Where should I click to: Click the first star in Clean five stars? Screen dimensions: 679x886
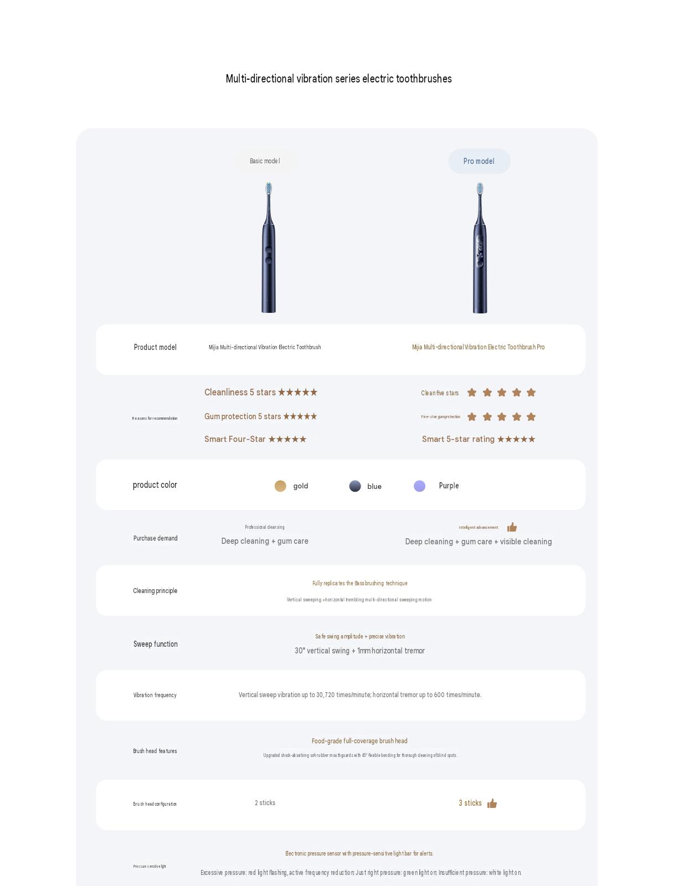(x=472, y=393)
